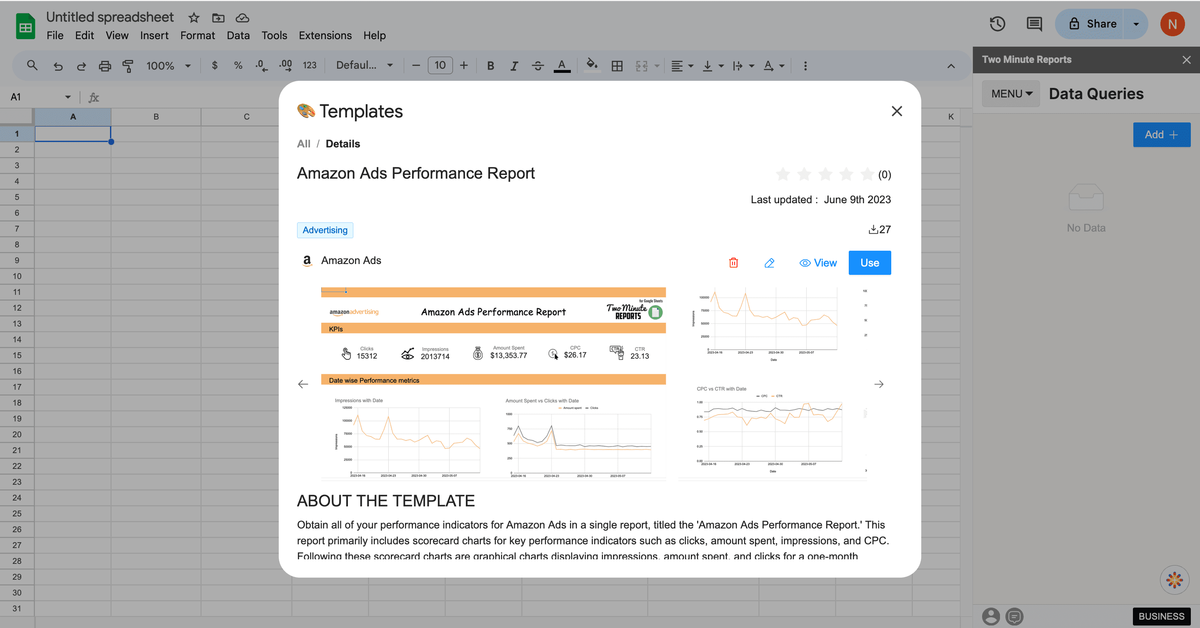Screen dimensions: 1200x628
Task: Click the previous preview left arrow
Action: coord(303,384)
